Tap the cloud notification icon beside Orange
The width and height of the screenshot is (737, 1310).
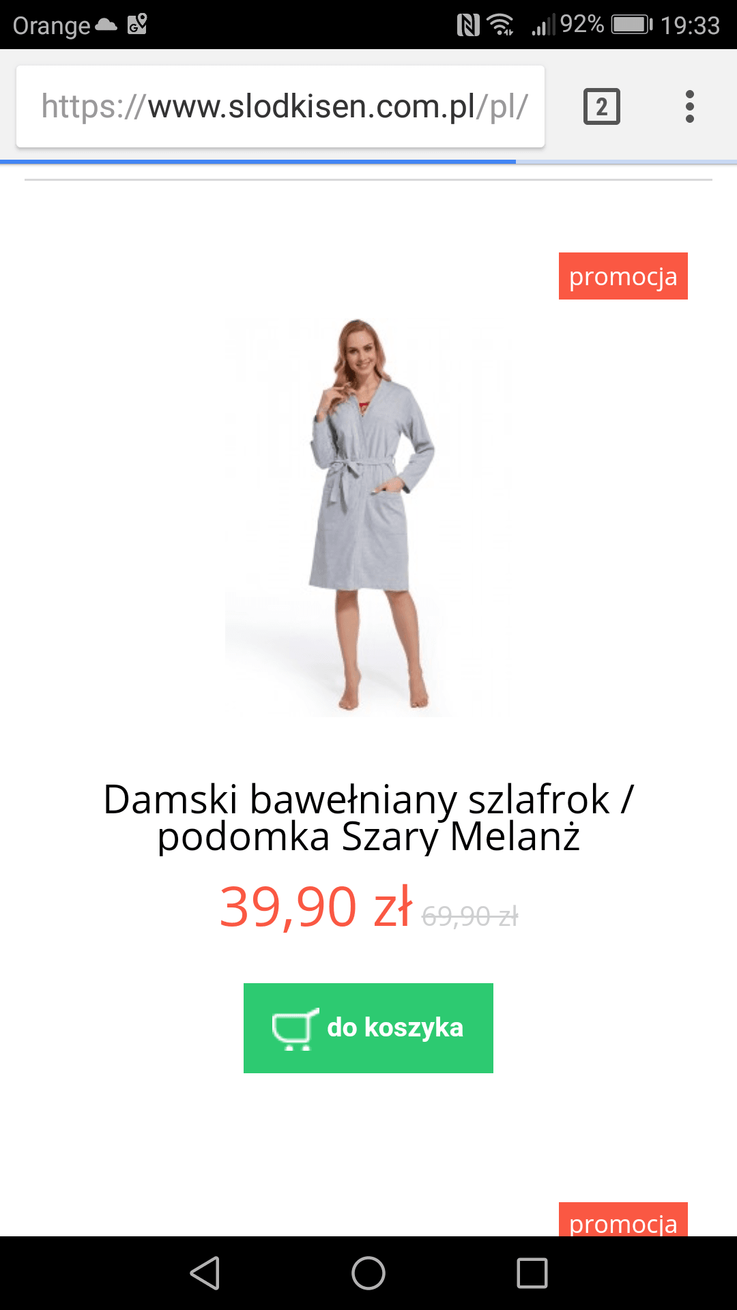coord(106,25)
